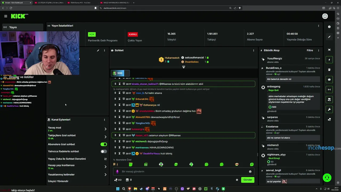The image size is (341, 192).
Task: Expand the gift leaderboard under Hukarwatch
Action: point(184,67)
